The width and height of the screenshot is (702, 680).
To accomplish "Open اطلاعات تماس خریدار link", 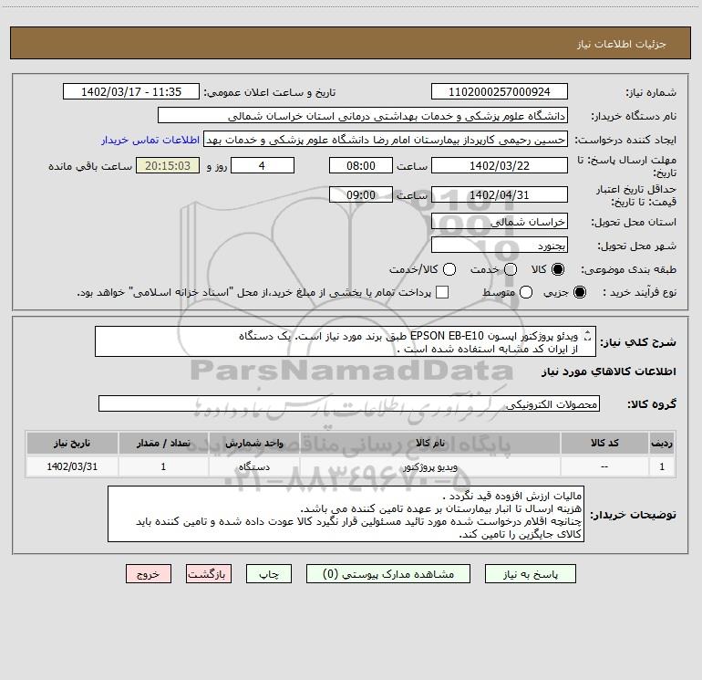I will pyautogui.click(x=150, y=140).
